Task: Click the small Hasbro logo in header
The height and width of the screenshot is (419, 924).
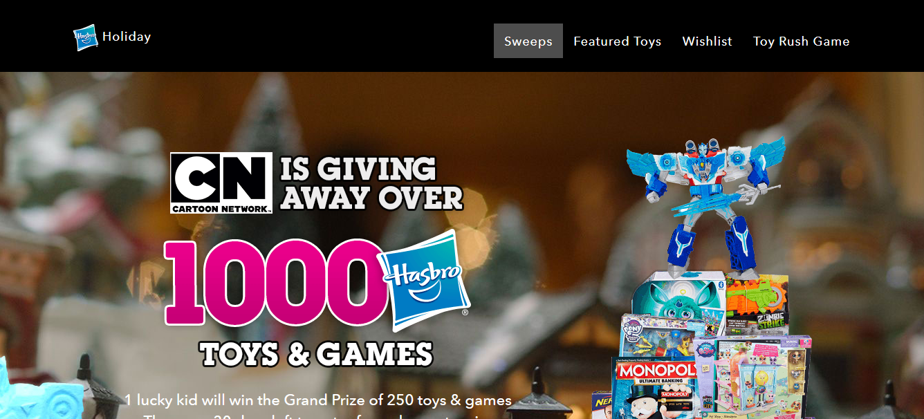Action: tap(86, 37)
